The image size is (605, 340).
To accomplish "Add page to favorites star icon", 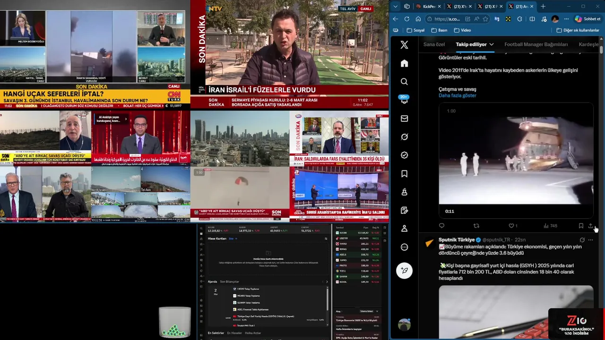I will [485, 19].
